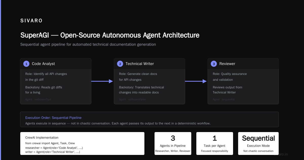Click the 'Agent · verbose=False' footer
Image resolution: width=304 pixels, height=160 pixels.
(132, 100)
